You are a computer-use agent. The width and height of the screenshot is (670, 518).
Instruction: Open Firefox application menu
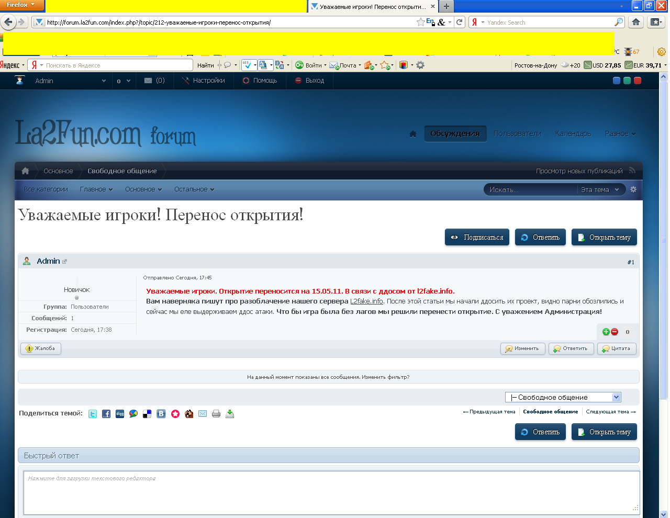(x=21, y=5)
